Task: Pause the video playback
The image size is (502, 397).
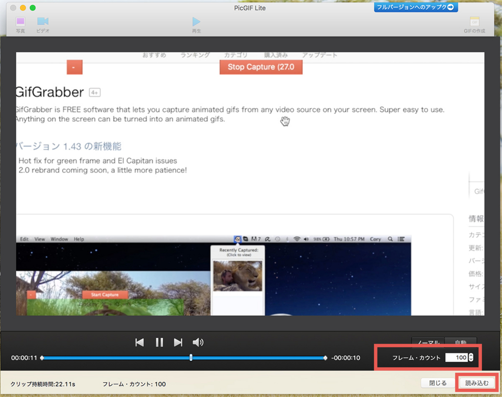Action: [x=159, y=342]
